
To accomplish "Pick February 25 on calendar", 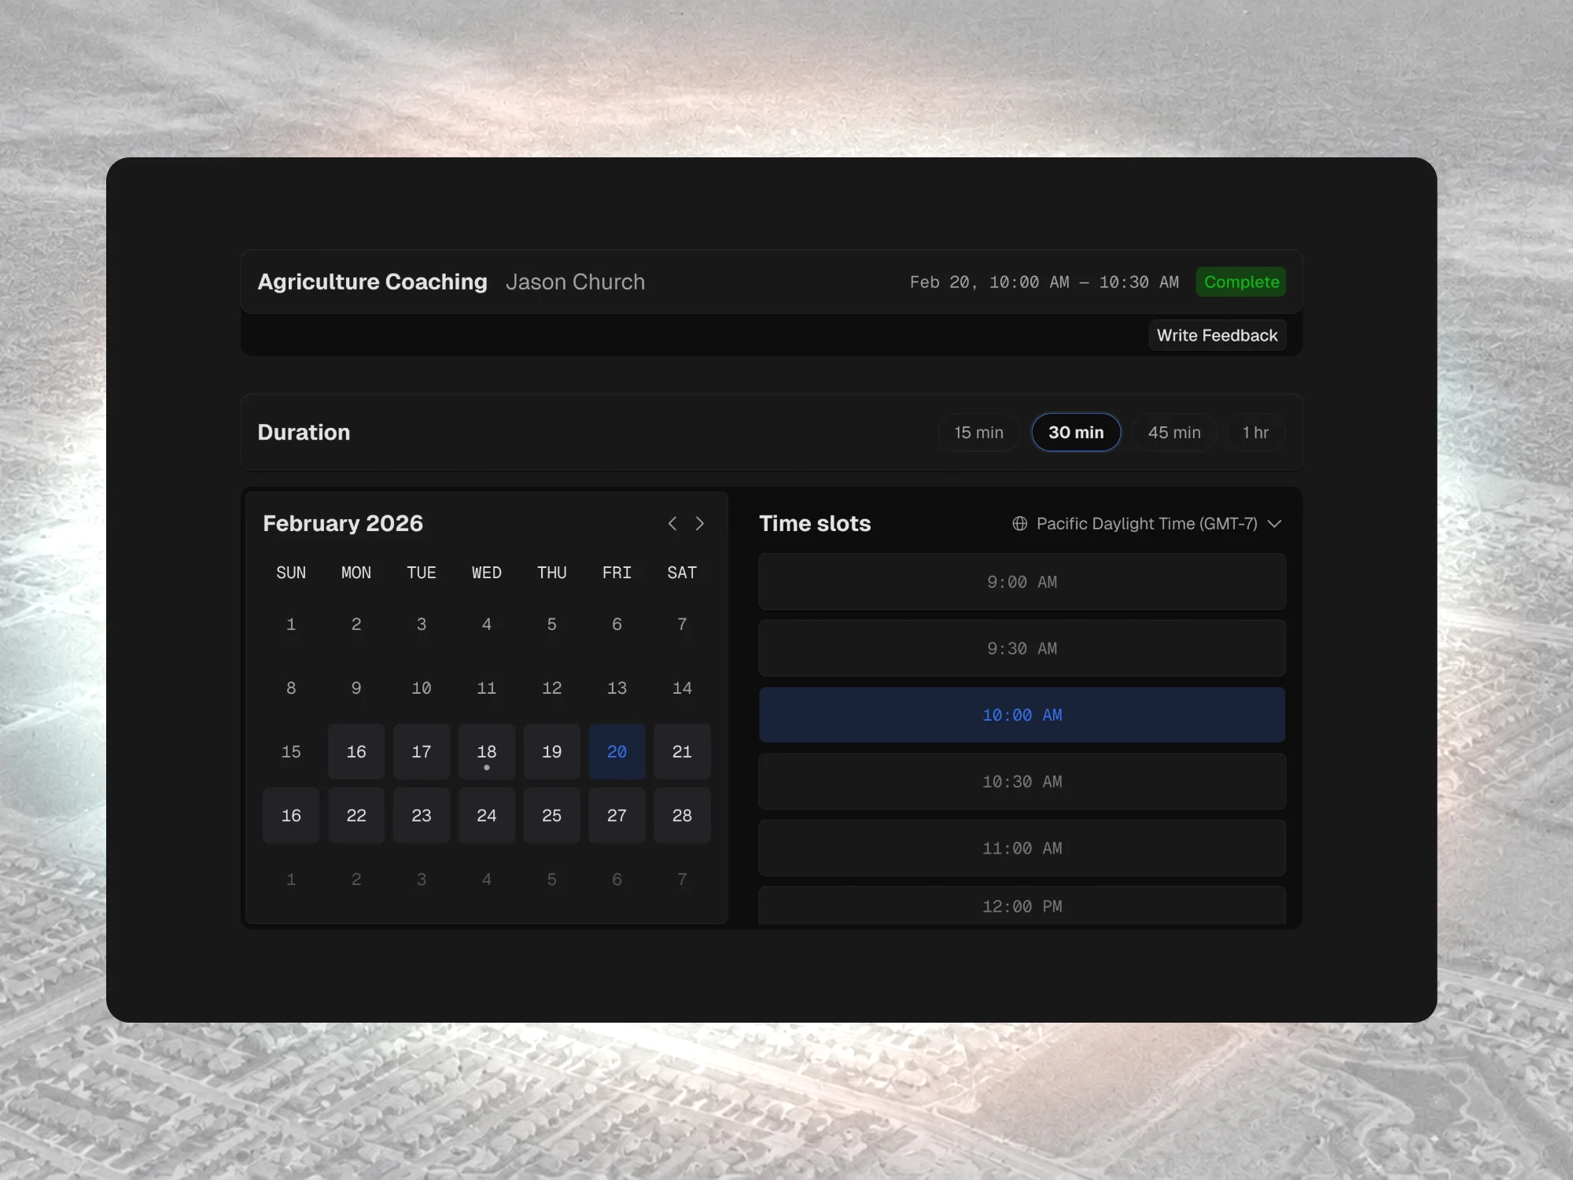I will pos(552,816).
